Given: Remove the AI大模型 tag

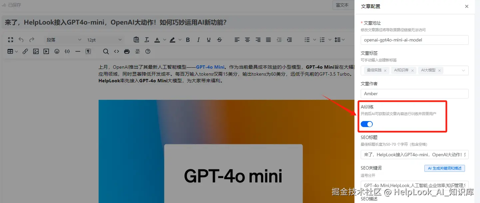Looking at the screenshot, I should pos(439,70).
